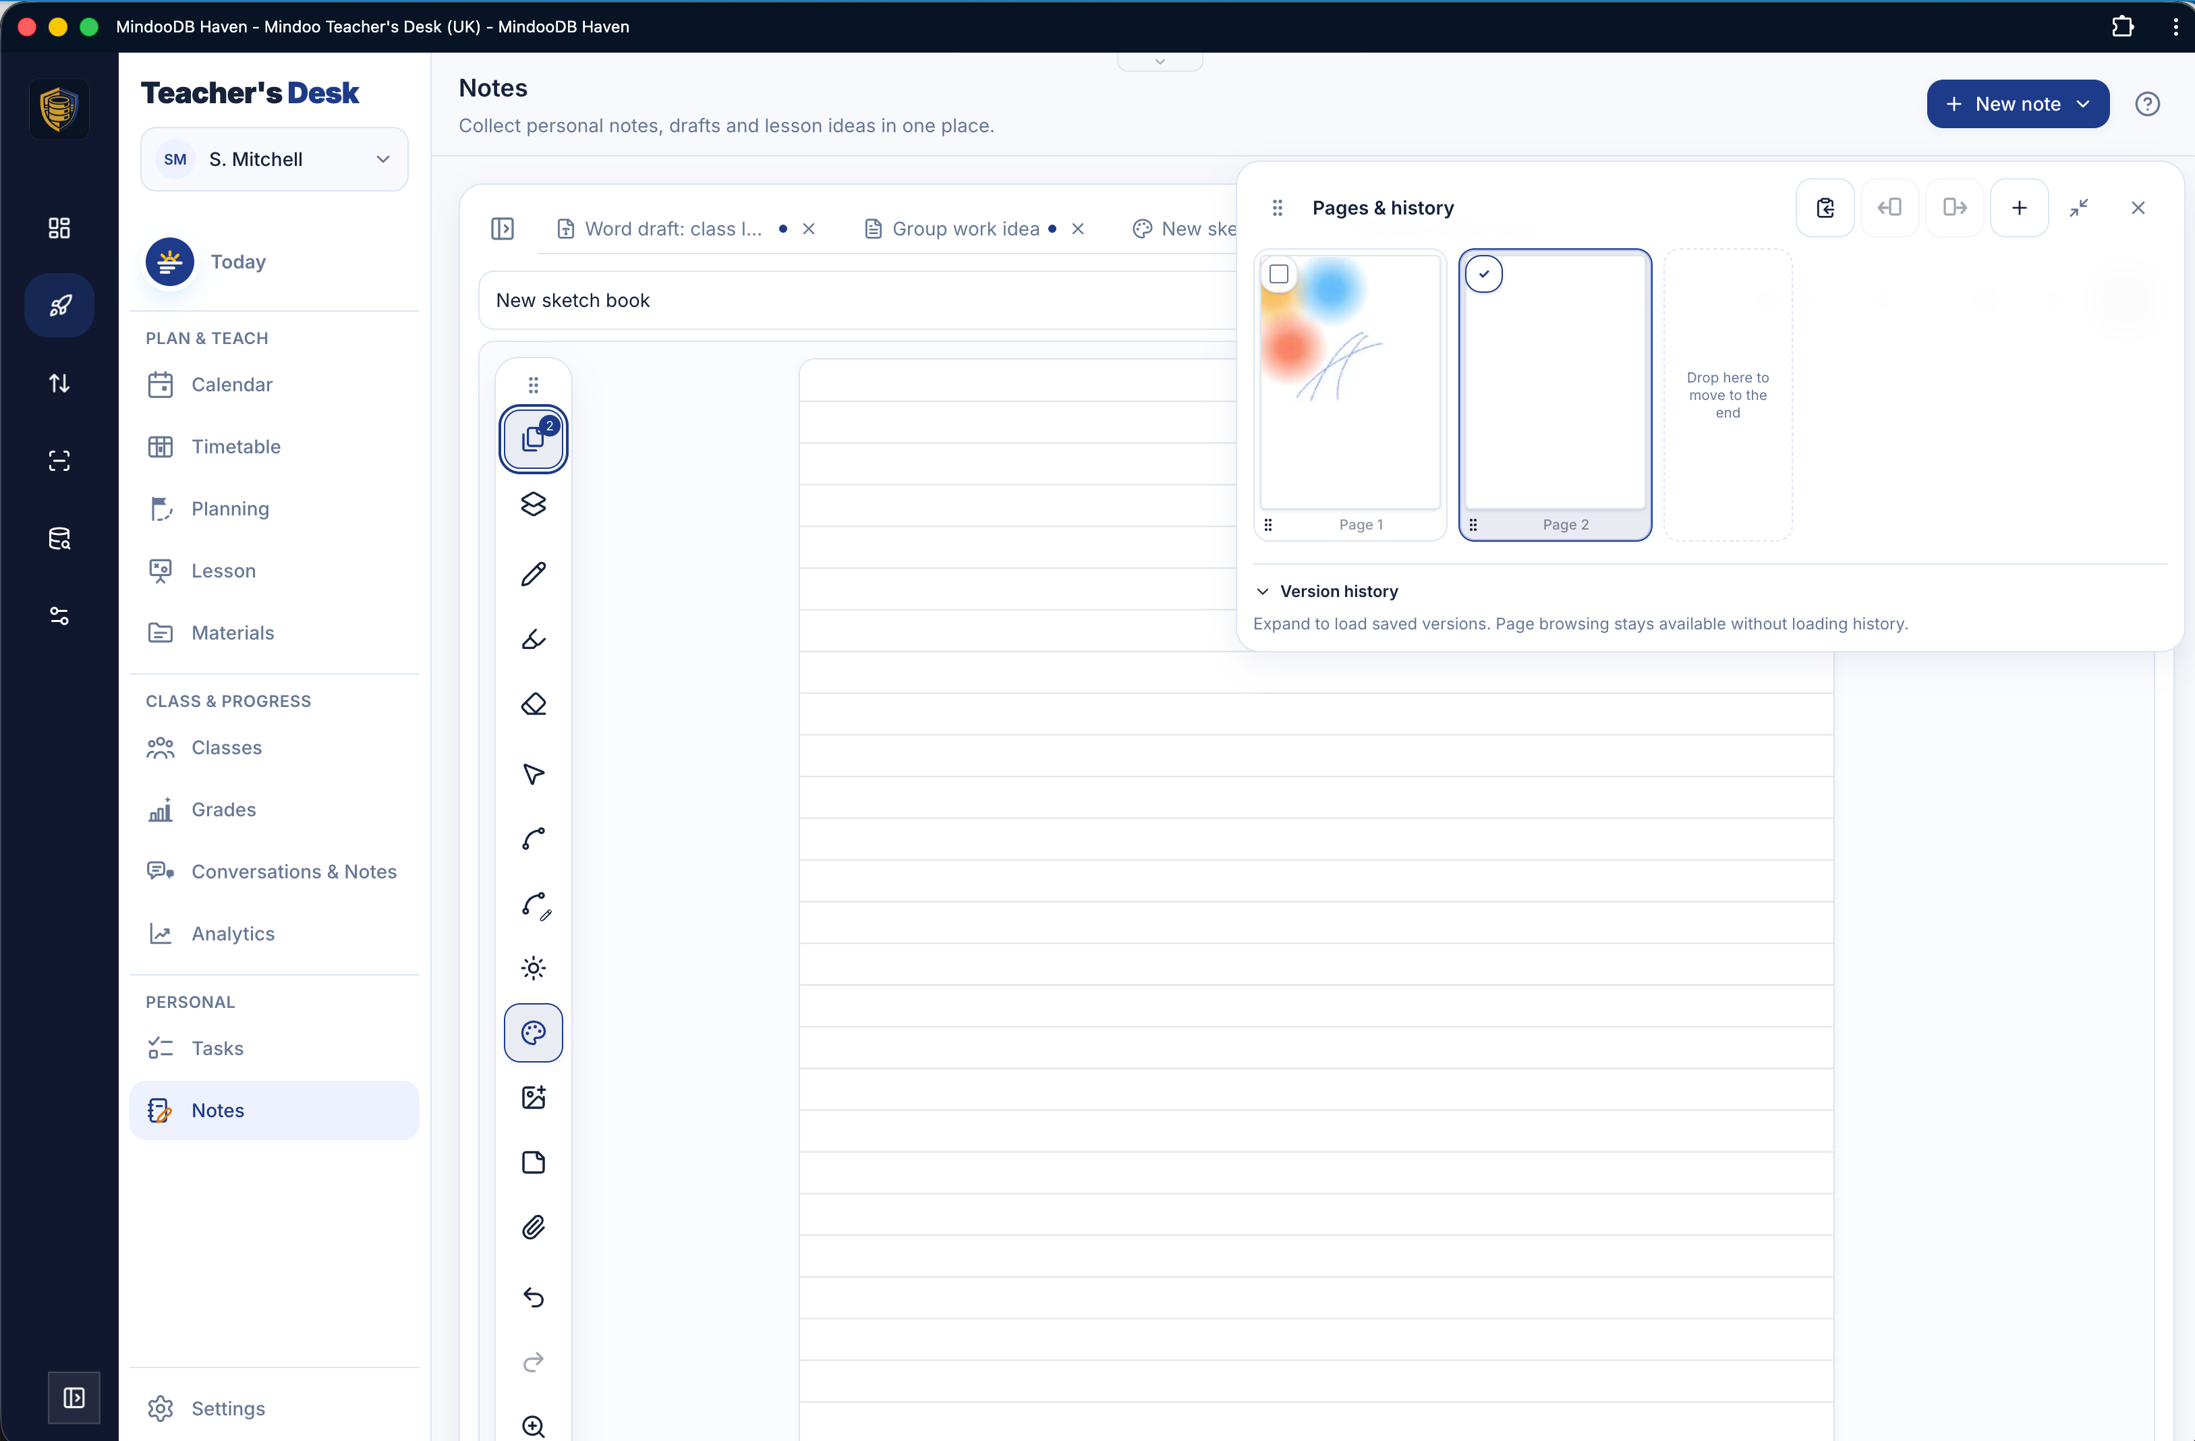Click the paperclip attachment tool
Screen dimensions: 2195x1441
pos(533,1228)
